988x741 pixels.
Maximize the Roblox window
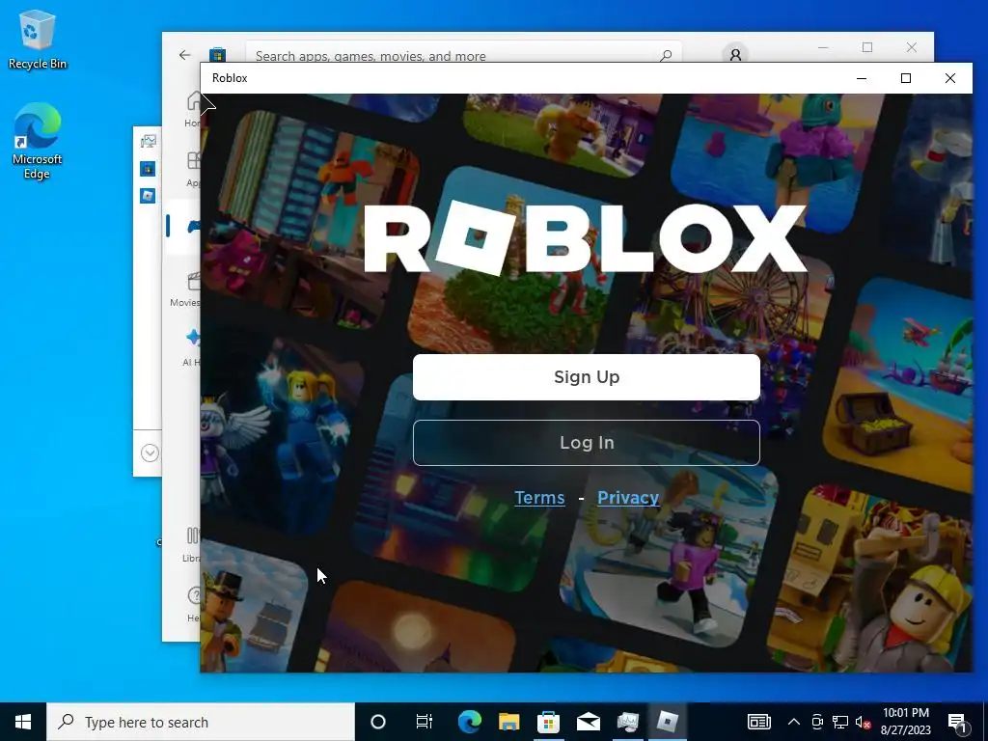point(905,78)
